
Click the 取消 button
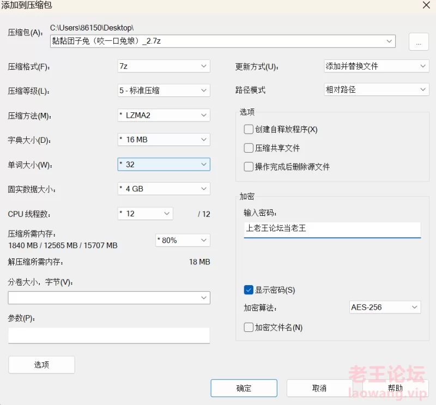click(319, 388)
